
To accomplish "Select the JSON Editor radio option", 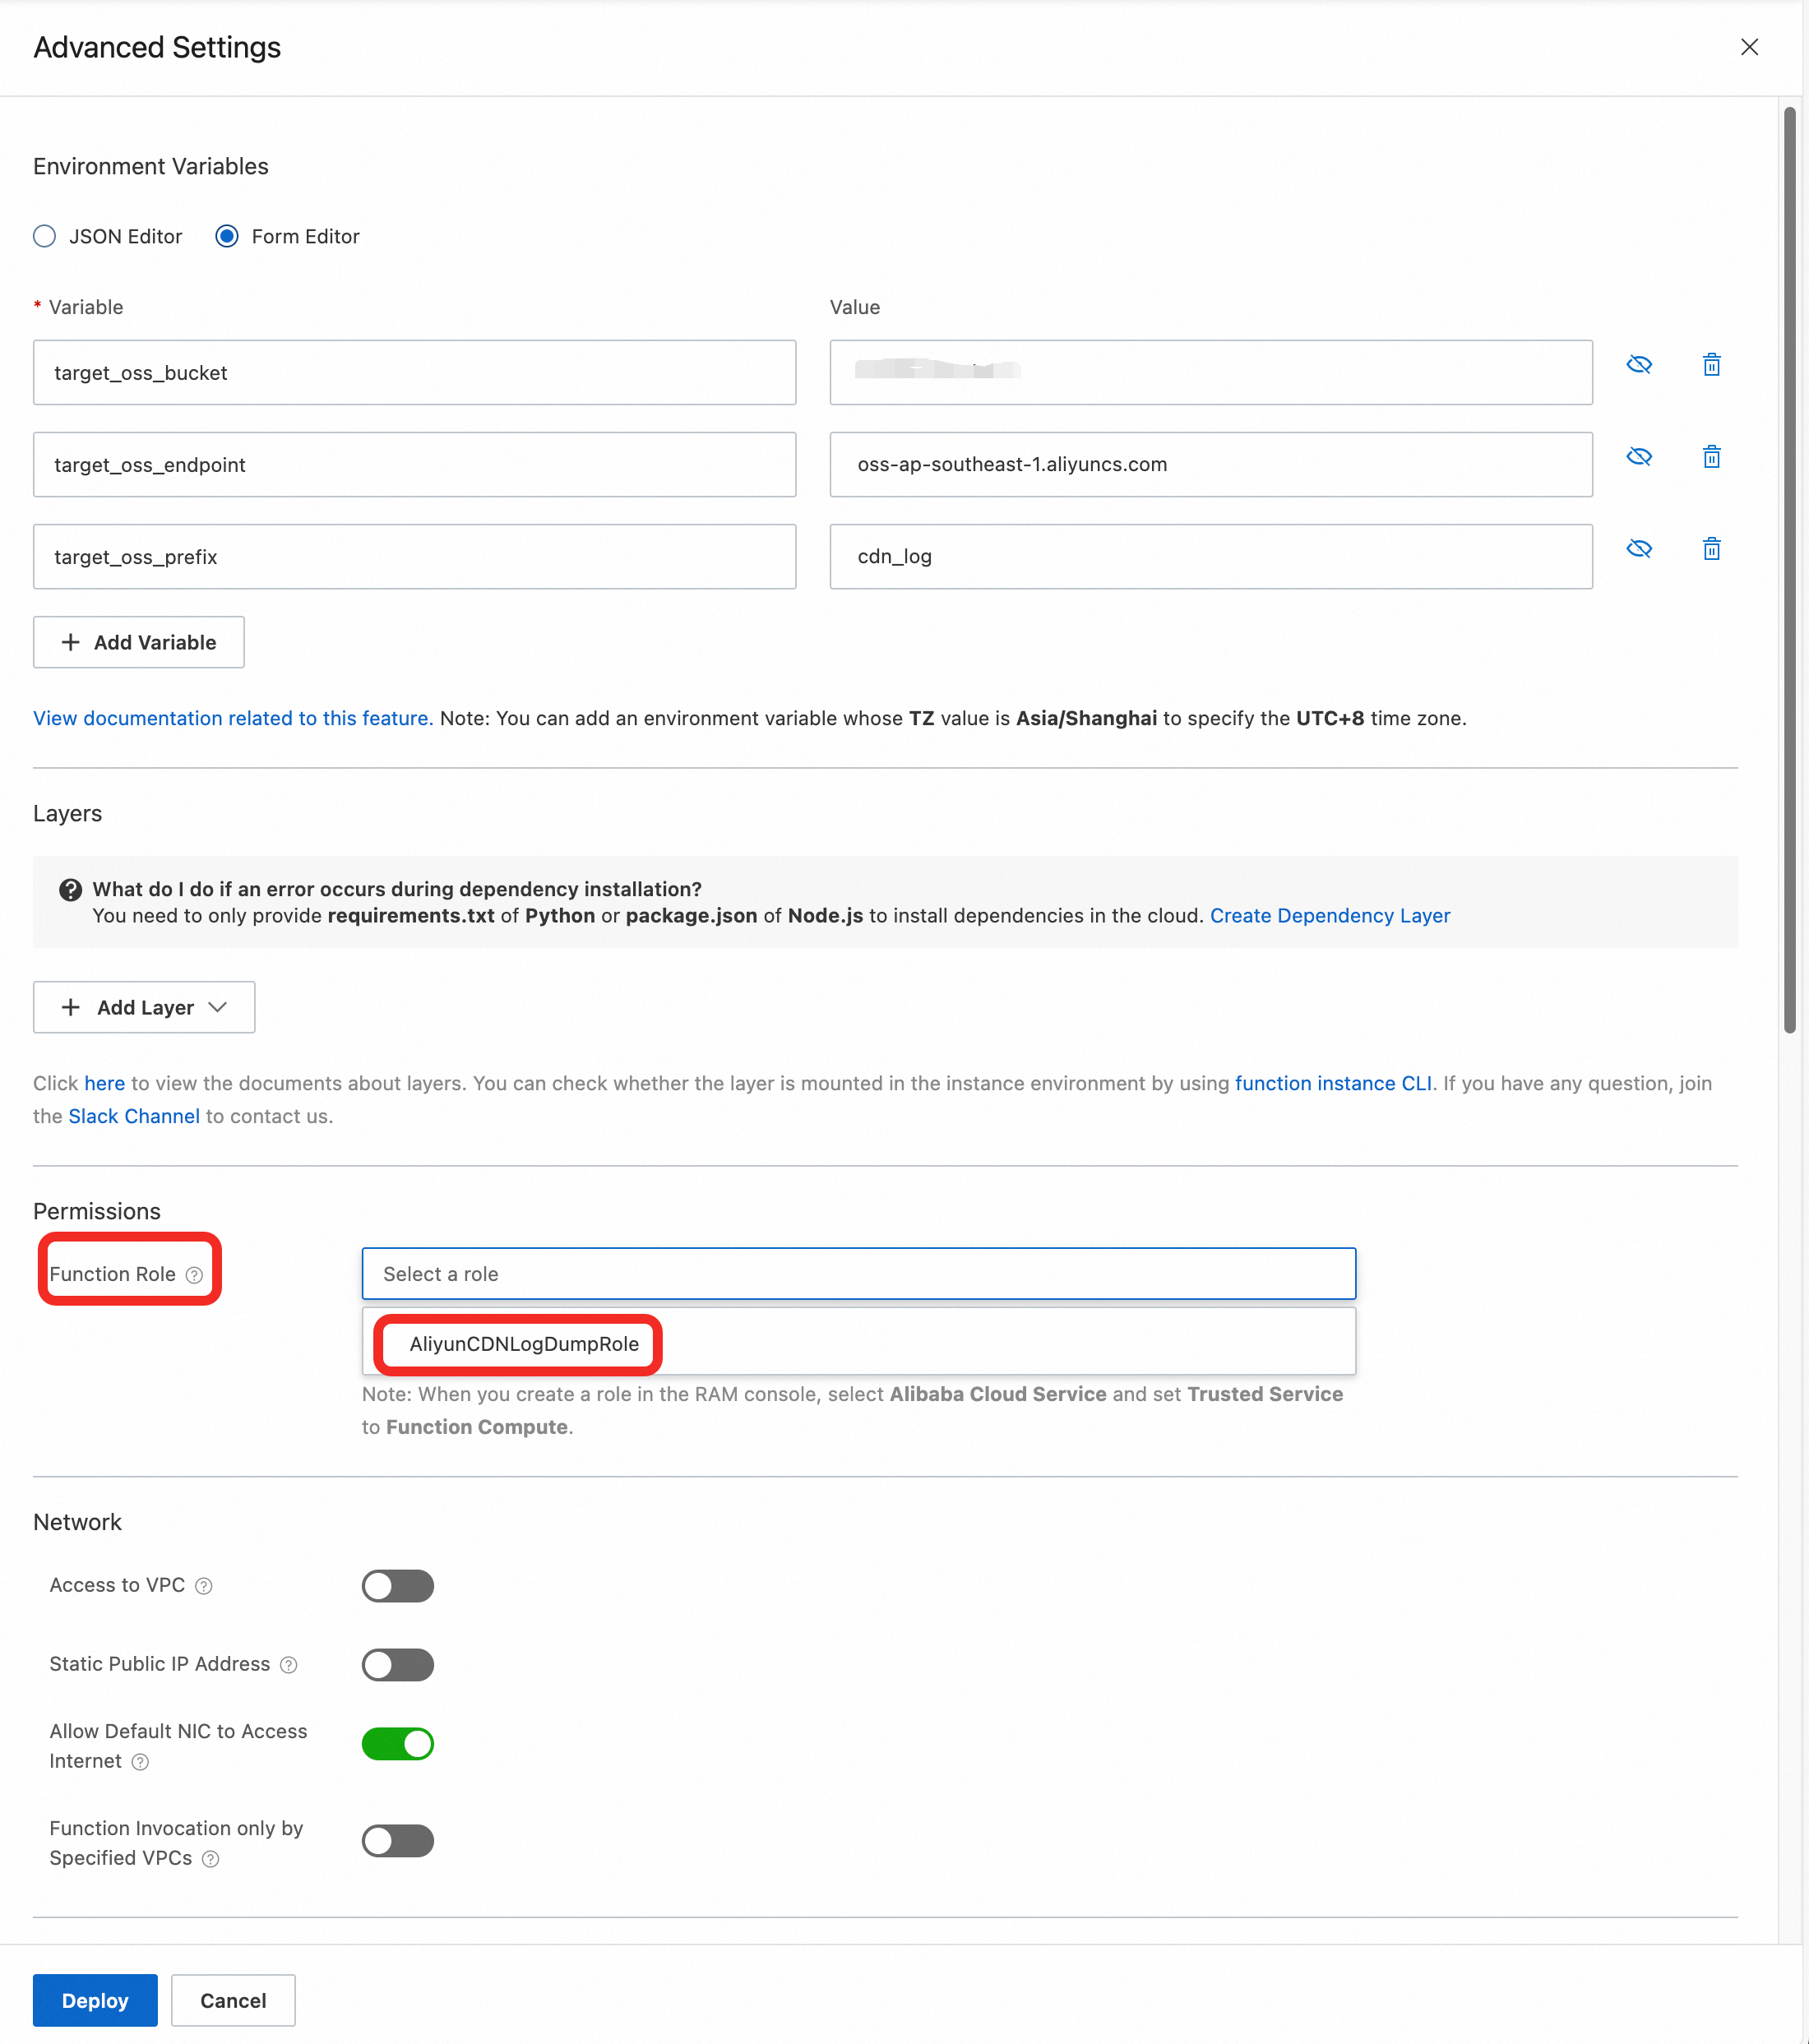I will [45, 237].
